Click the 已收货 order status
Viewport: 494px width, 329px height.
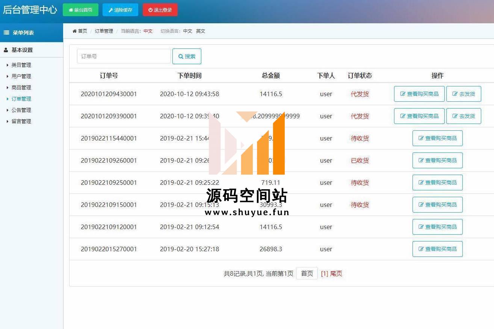[x=360, y=160]
